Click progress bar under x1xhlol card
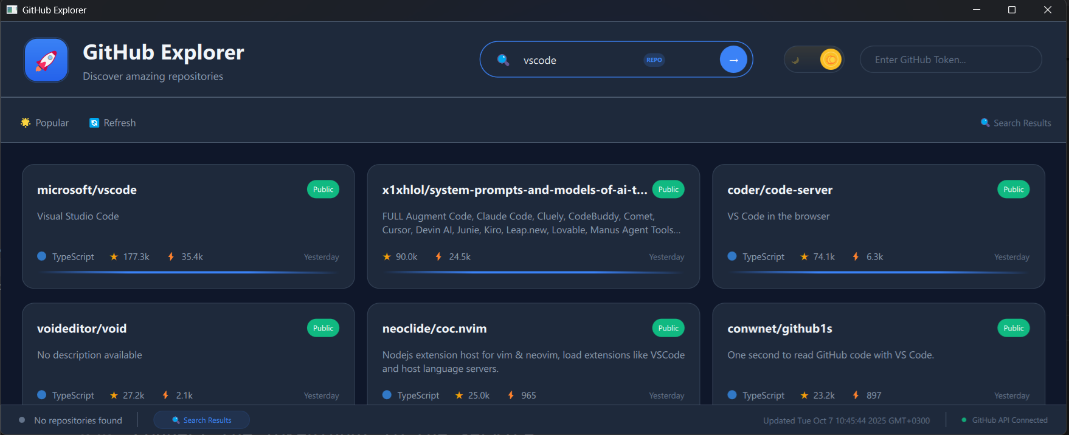This screenshot has width=1069, height=435. [533, 272]
